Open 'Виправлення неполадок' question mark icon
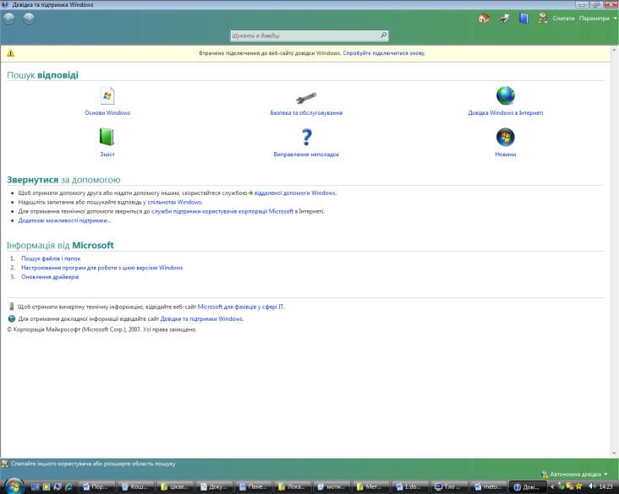 pyautogui.click(x=306, y=137)
